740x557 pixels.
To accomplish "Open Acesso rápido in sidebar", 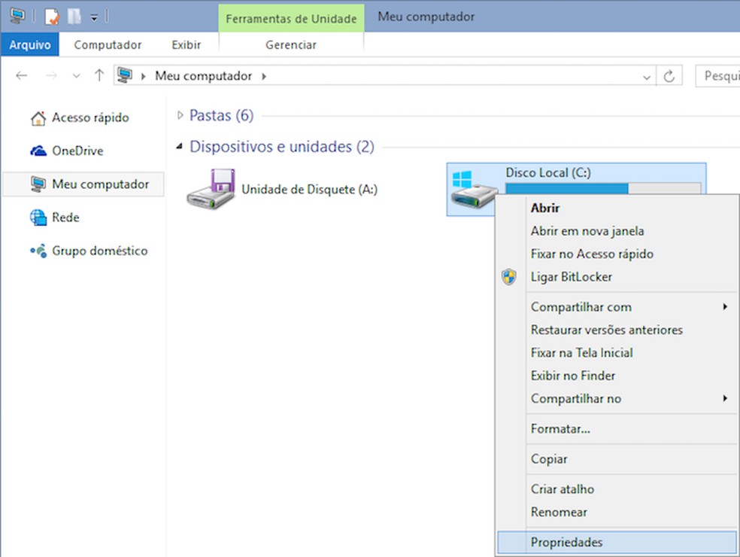I will coord(90,117).
